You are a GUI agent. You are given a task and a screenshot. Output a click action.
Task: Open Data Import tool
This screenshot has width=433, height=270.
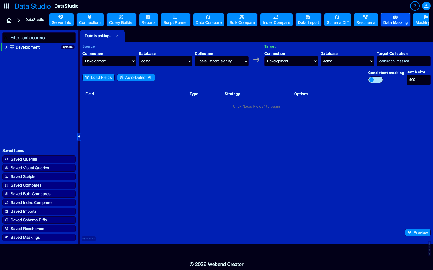(309, 20)
